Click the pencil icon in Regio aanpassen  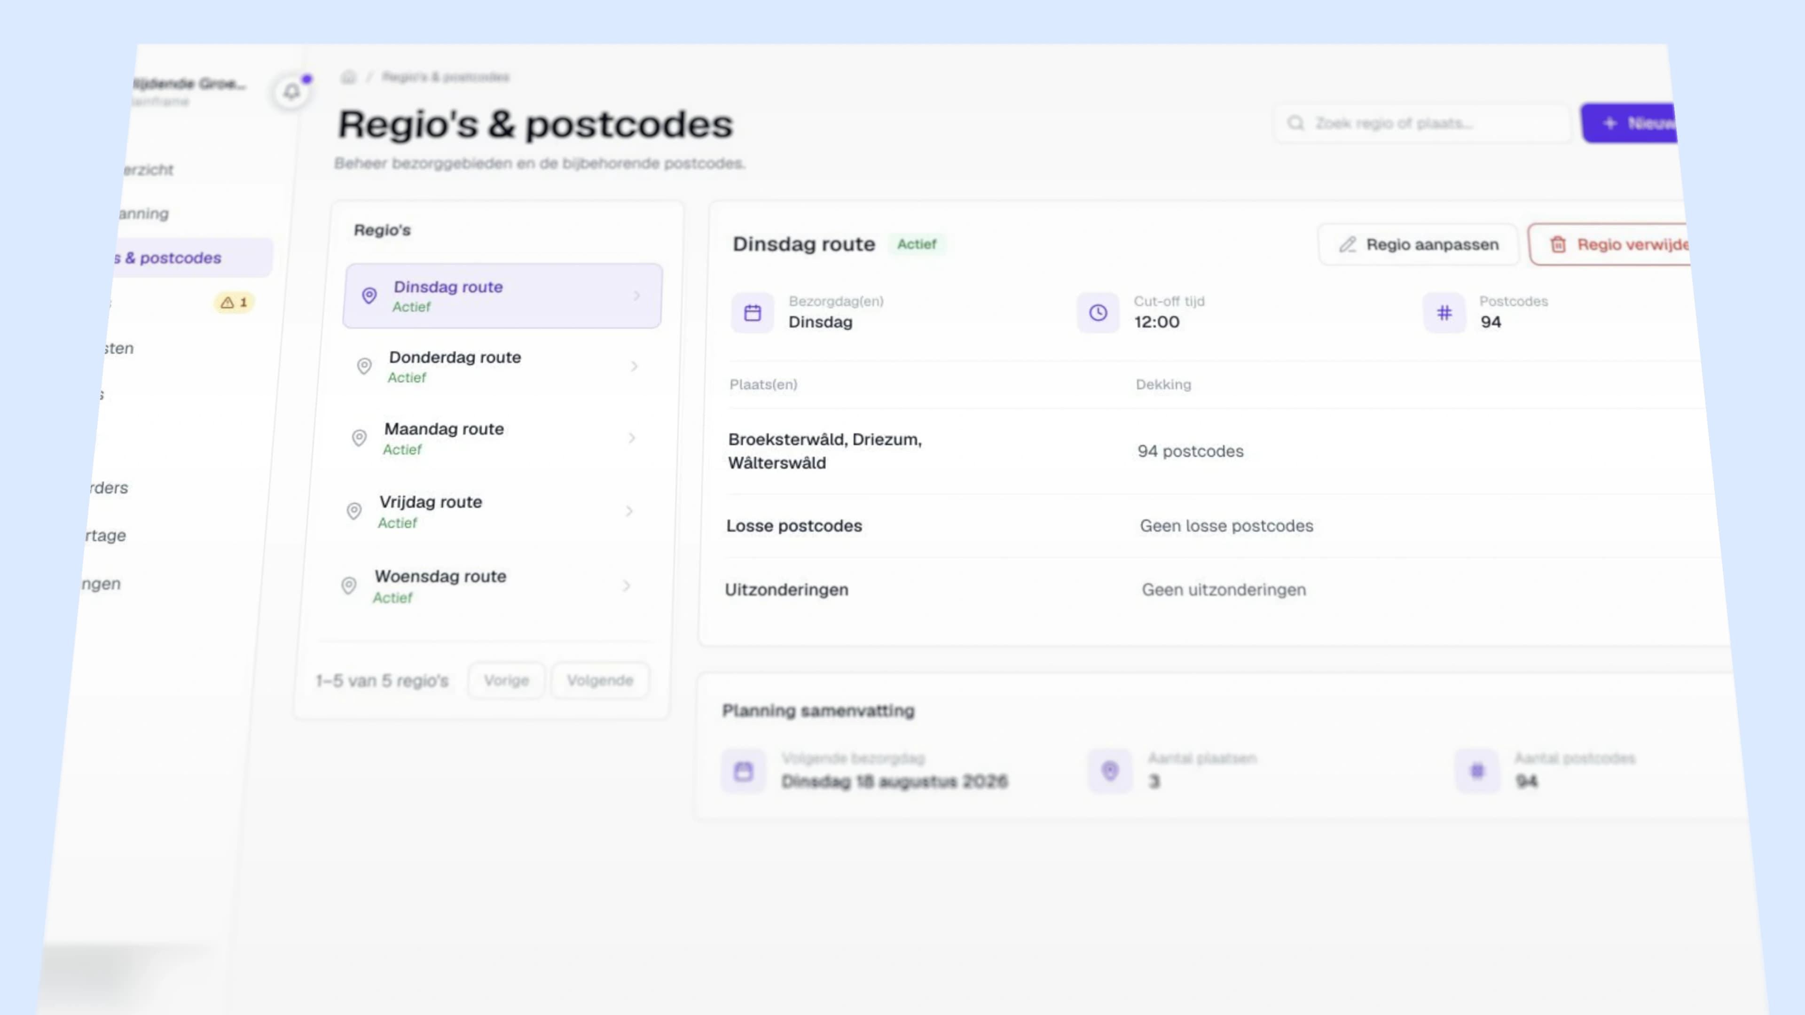tap(1348, 244)
